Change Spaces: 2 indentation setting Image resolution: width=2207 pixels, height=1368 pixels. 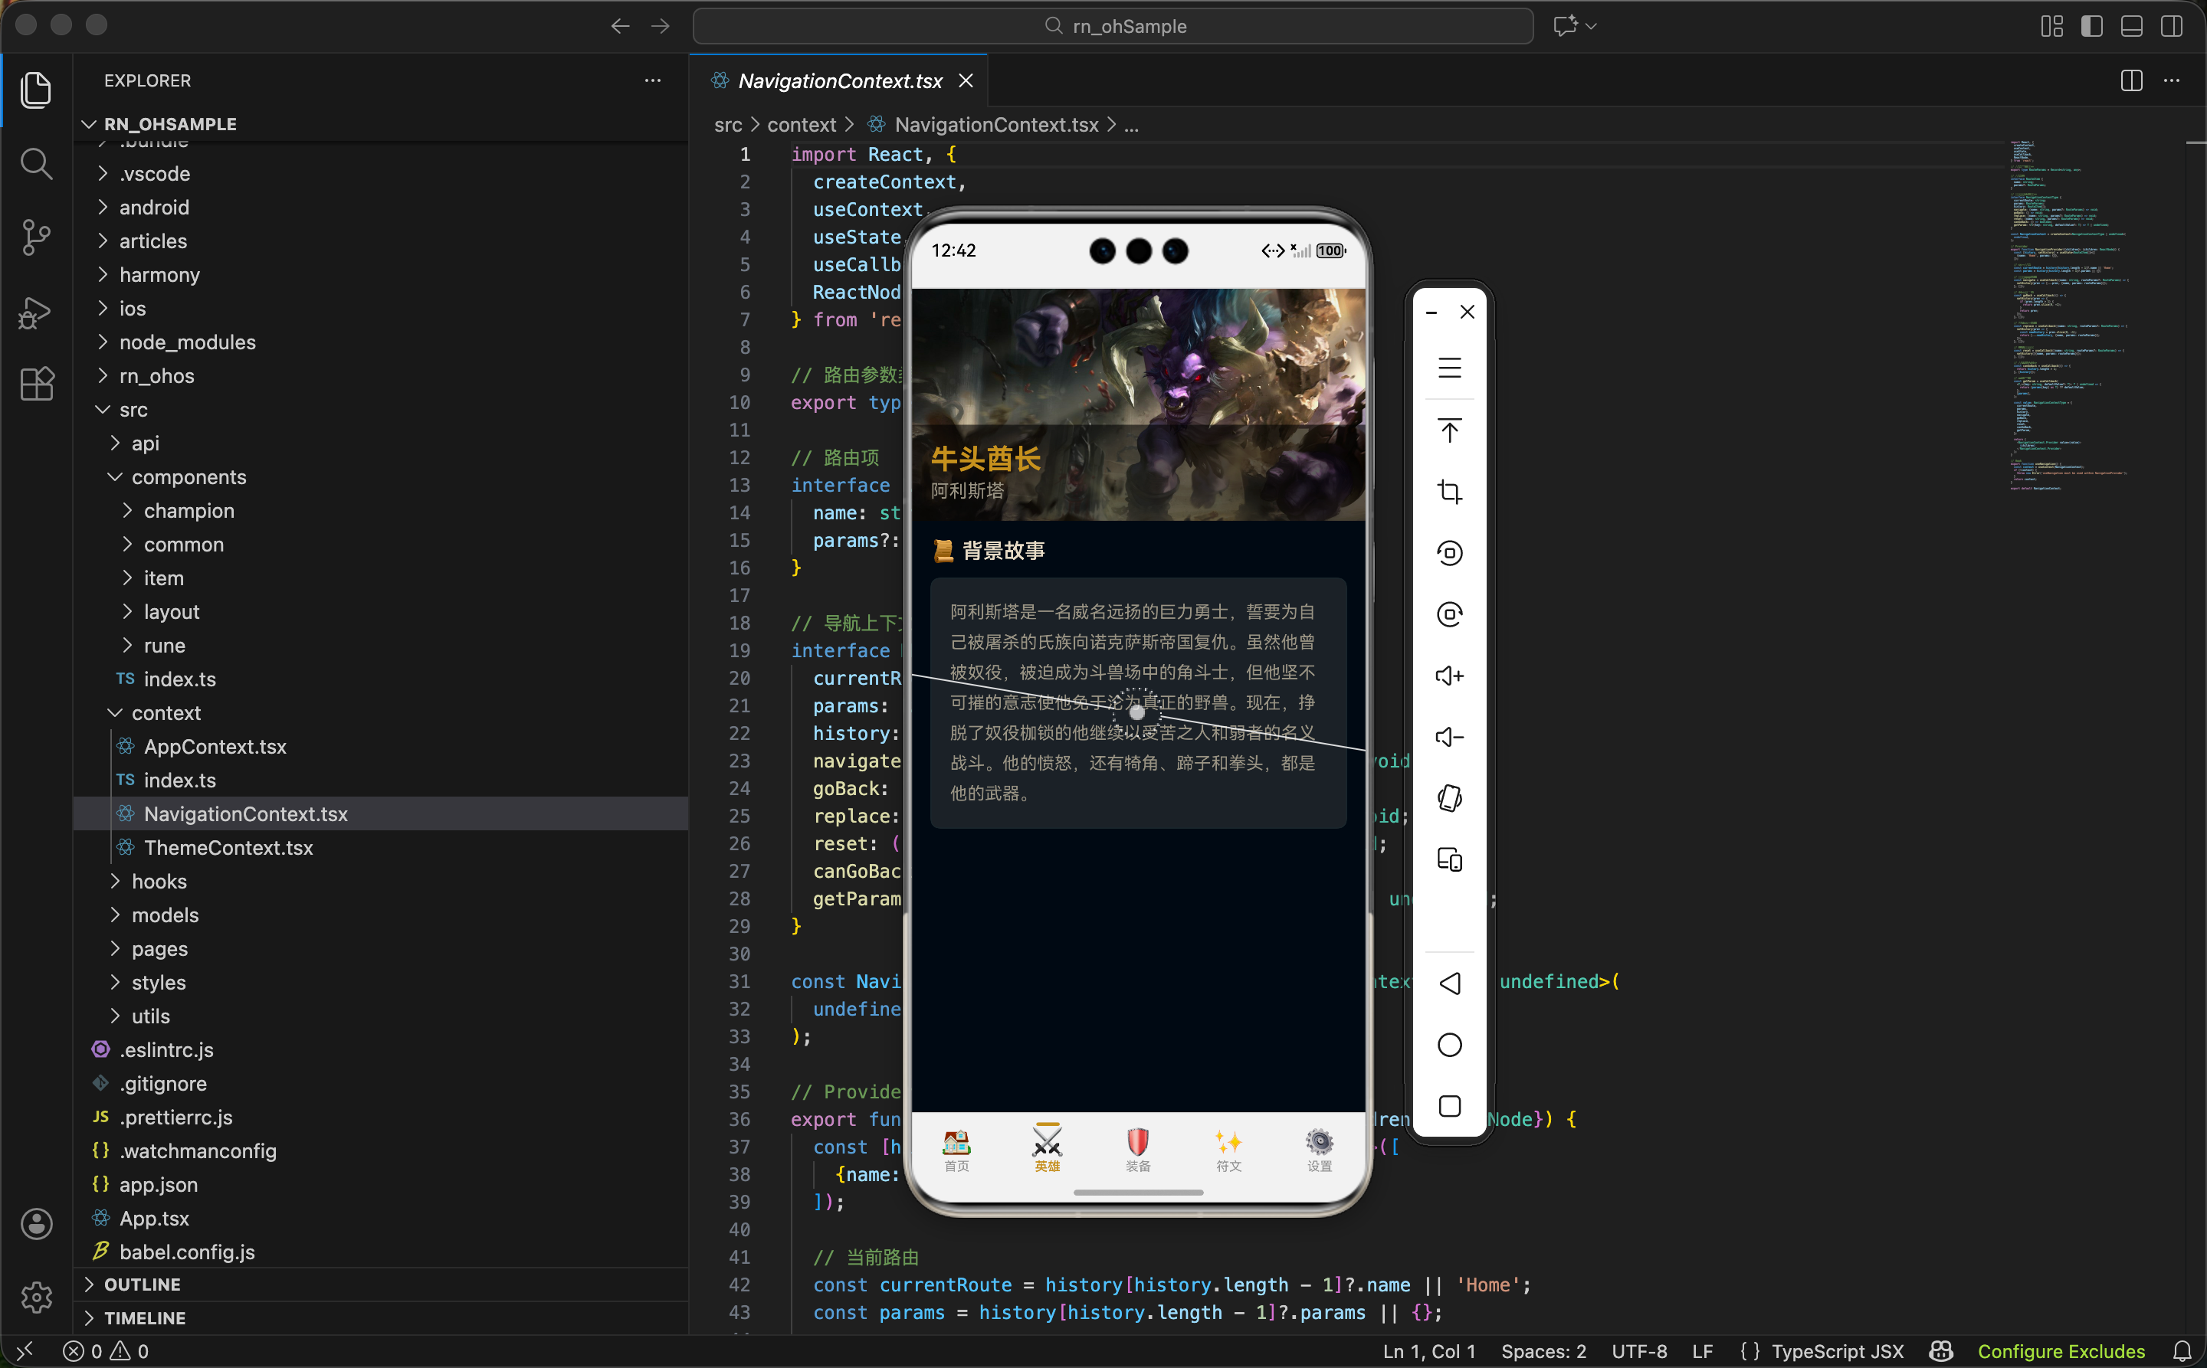click(x=1543, y=1351)
